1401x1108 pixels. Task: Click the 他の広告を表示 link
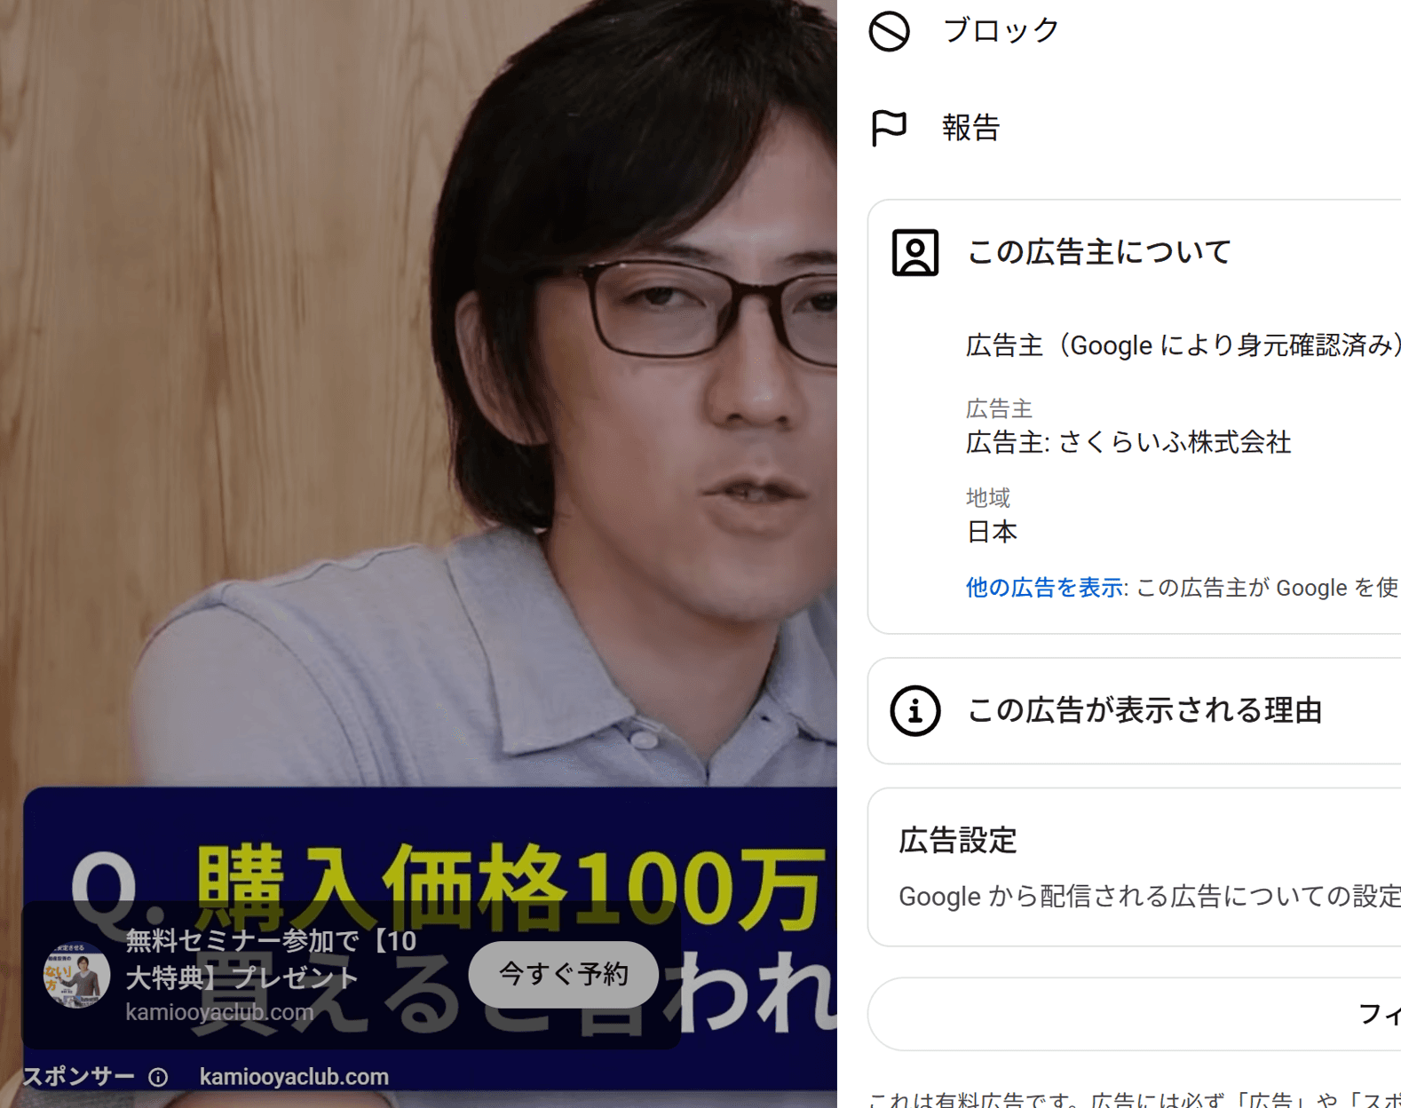(x=1044, y=588)
